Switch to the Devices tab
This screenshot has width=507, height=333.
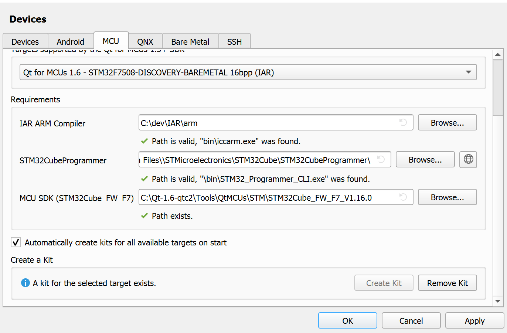pos(25,42)
